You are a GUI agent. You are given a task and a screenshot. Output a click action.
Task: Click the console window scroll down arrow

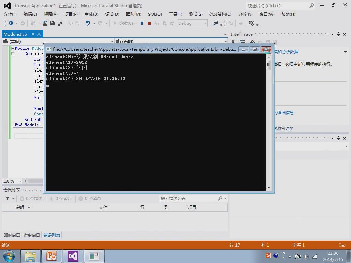pos(269,188)
